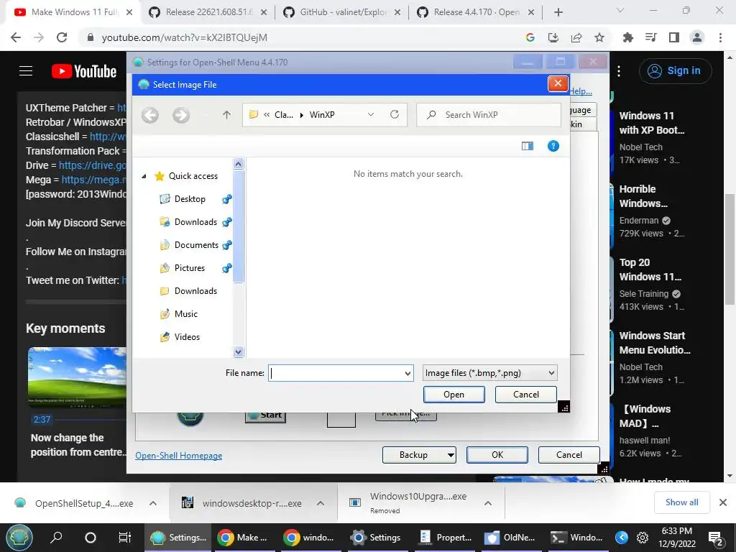Click WinXP in the address breadcrumb
The image size is (736, 552).
pyautogui.click(x=322, y=115)
